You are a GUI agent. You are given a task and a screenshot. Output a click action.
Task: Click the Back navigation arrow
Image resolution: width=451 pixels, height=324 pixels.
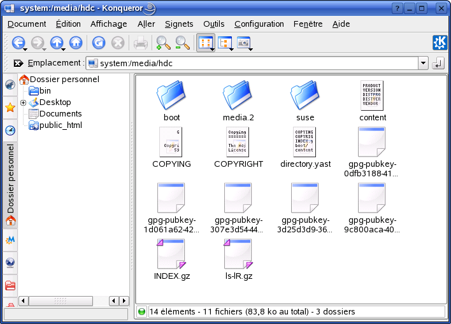click(18, 43)
